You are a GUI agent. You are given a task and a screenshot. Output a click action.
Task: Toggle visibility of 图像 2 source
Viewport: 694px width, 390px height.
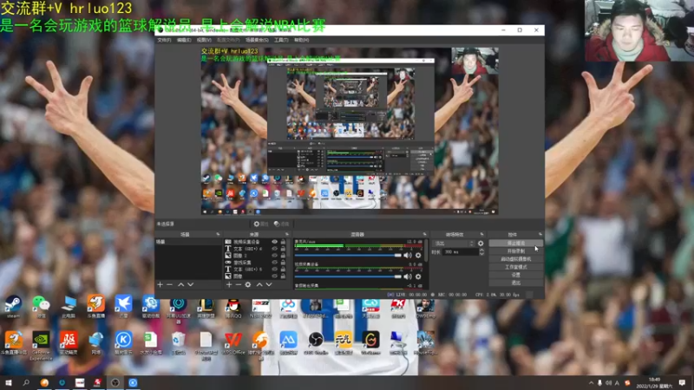click(274, 256)
